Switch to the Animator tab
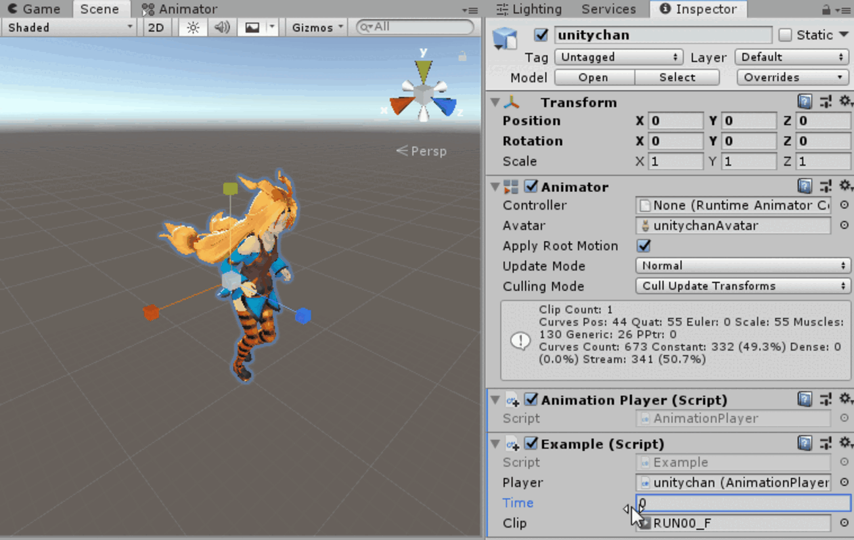 (179, 9)
